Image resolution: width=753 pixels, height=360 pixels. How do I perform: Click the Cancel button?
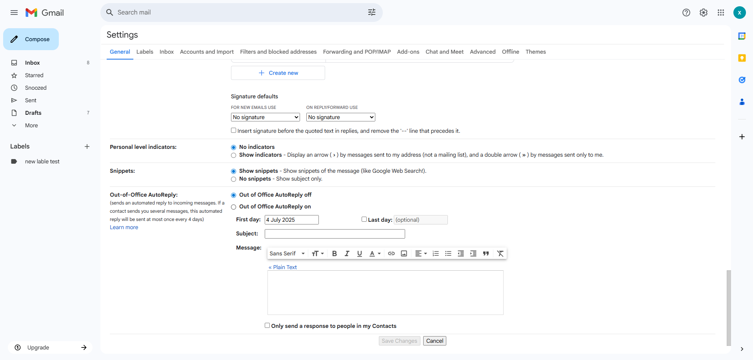(435, 341)
